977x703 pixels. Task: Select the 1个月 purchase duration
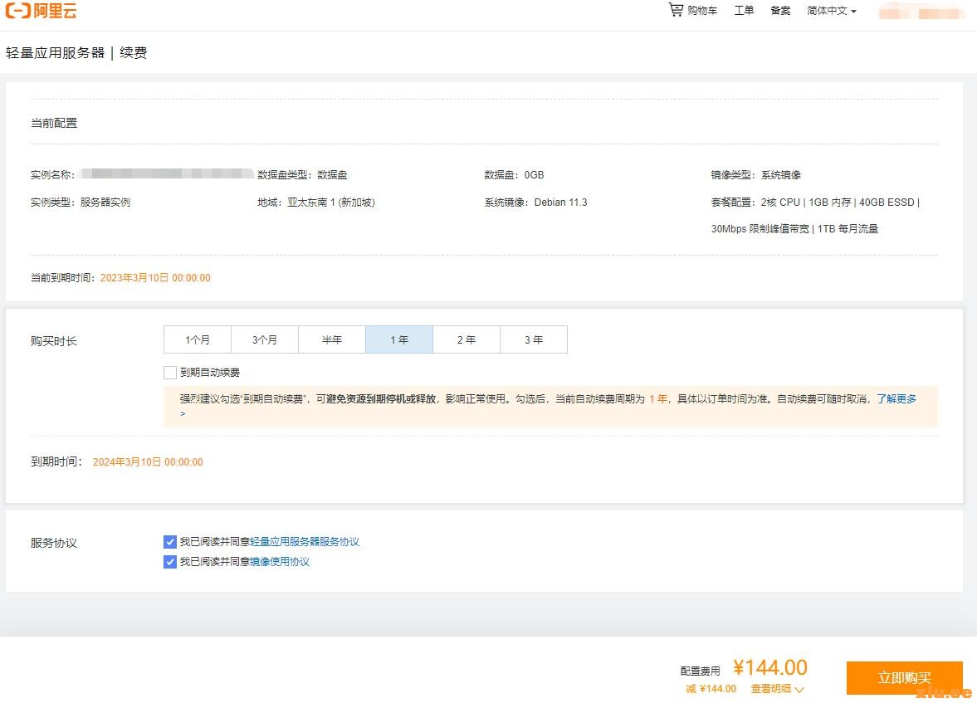click(198, 339)
